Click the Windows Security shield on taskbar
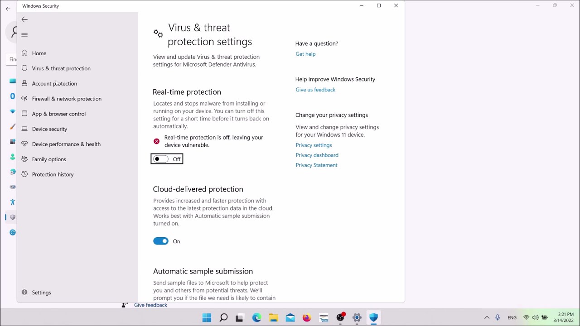This screenshot has width=580, height=326. click(373, 318)
